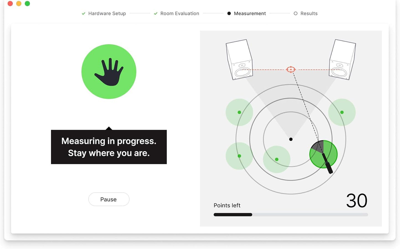Click the Hardware Setup green checkmark

click(83, 13)
